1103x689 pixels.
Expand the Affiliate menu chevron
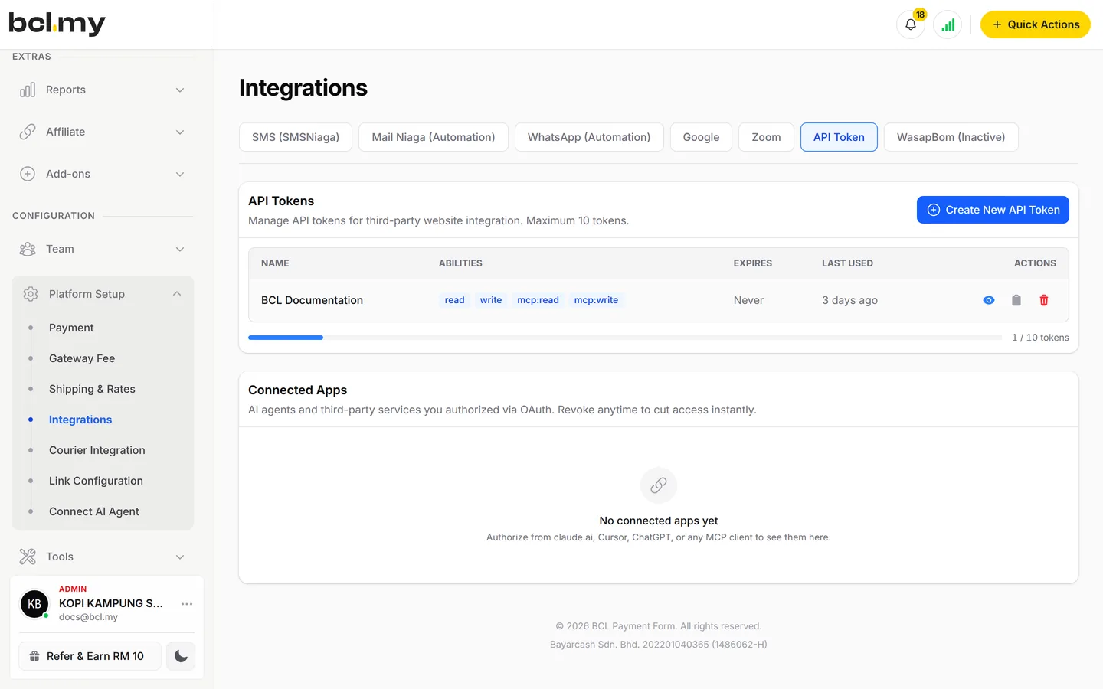[x=180, y=132]
